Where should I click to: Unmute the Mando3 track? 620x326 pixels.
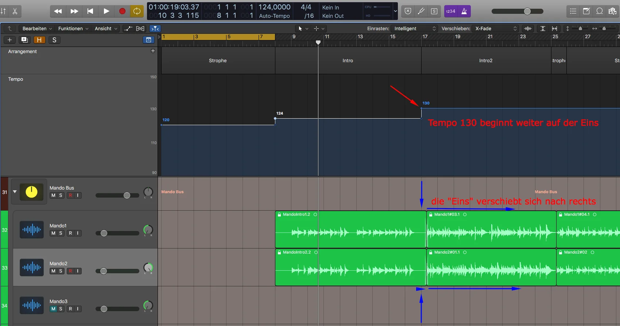(53, 309)
